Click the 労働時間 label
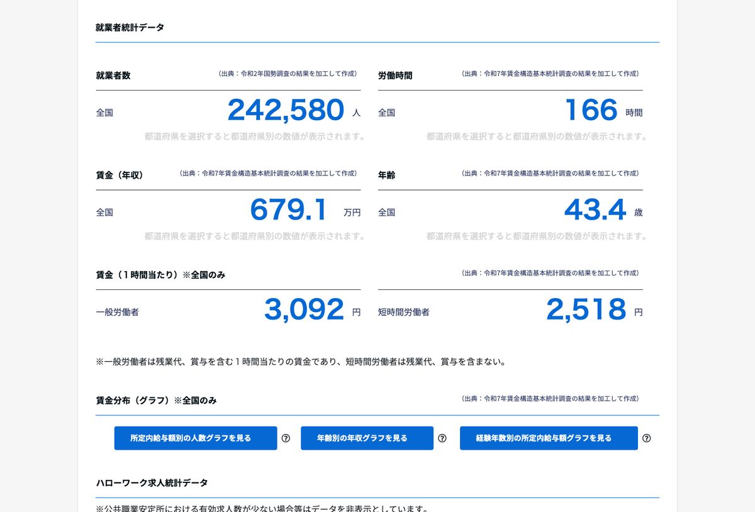The height and width of the screenshot is (512, 755). tap(395, 75)
